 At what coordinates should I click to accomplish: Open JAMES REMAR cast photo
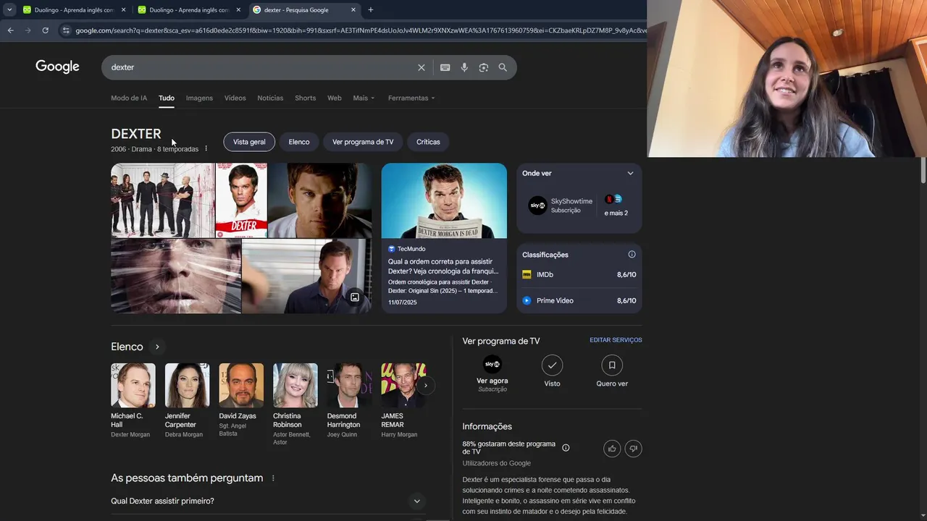click(403, 385)
